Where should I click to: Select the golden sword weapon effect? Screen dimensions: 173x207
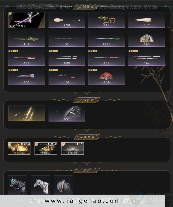[x=26, y=113]
